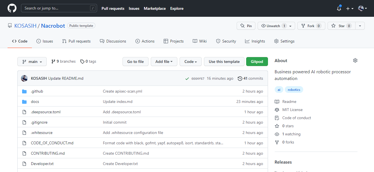The height and width of the screenshot is (172, 374).
Task: View the 9 branches
Action: coord(63,61)
